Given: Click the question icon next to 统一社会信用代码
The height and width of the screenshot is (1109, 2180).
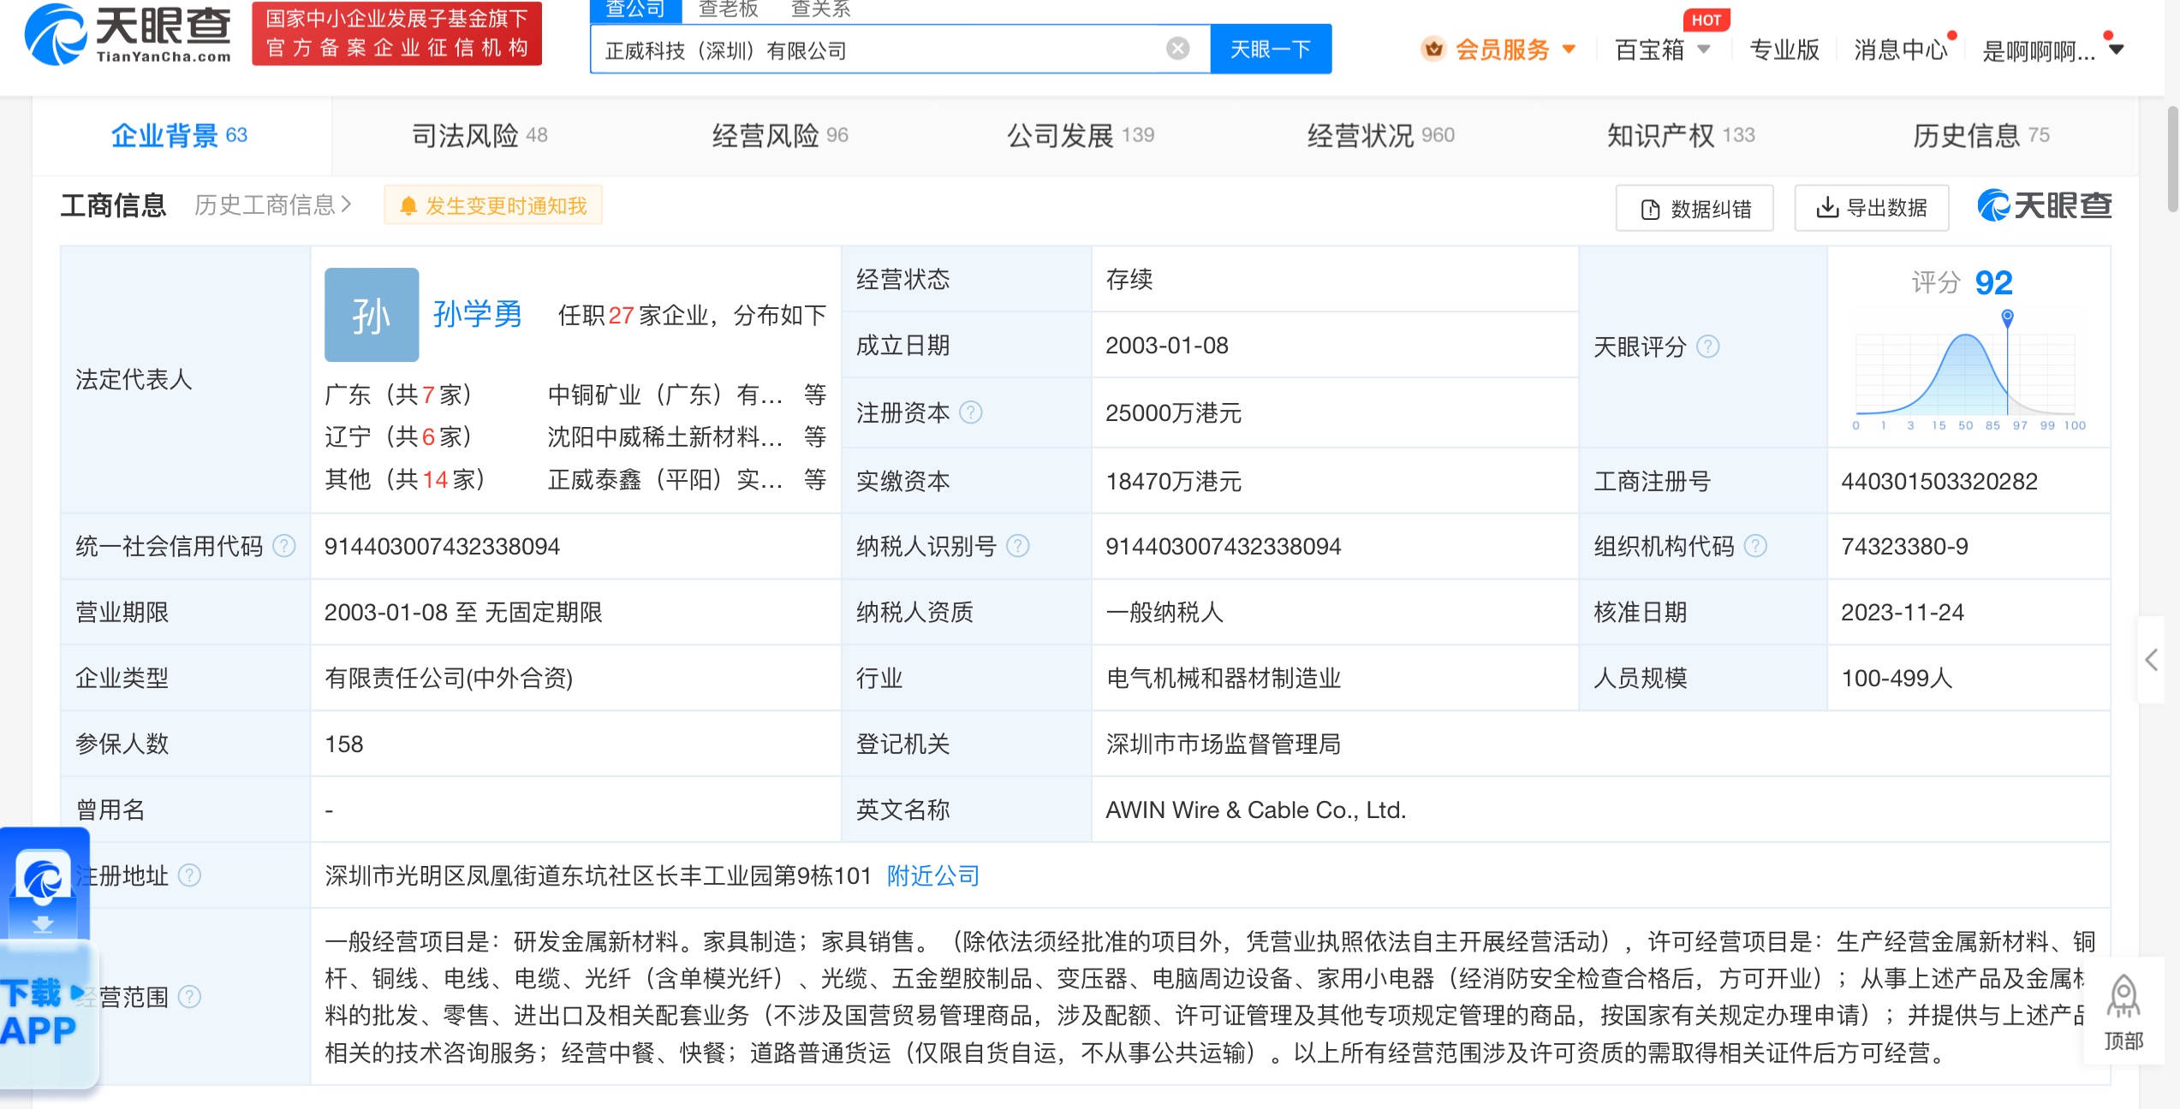Looking at the screenshot, I should pyautogui.click(x=283, y=546).
